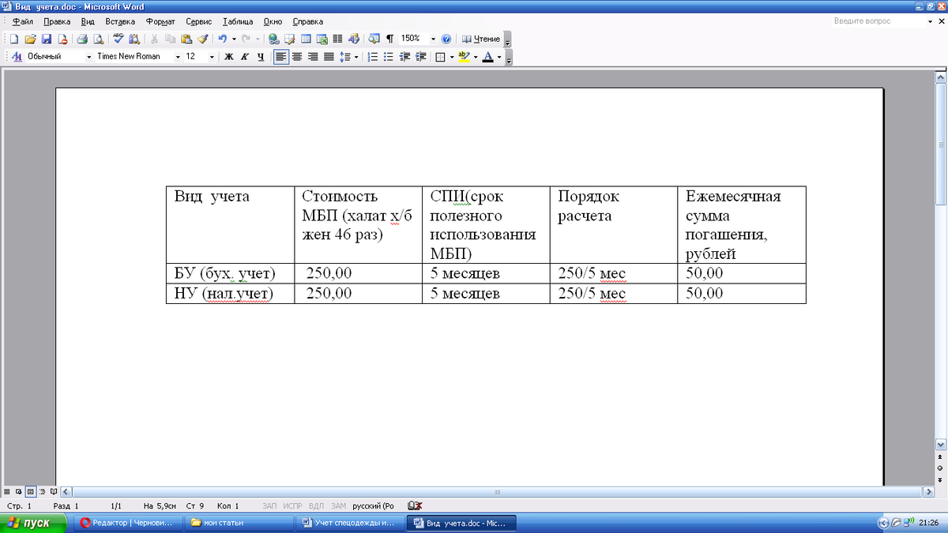The width and height of the screenshot is (948, 533).
Task: Click the spelling status book icon
Action: coord(414,505)
